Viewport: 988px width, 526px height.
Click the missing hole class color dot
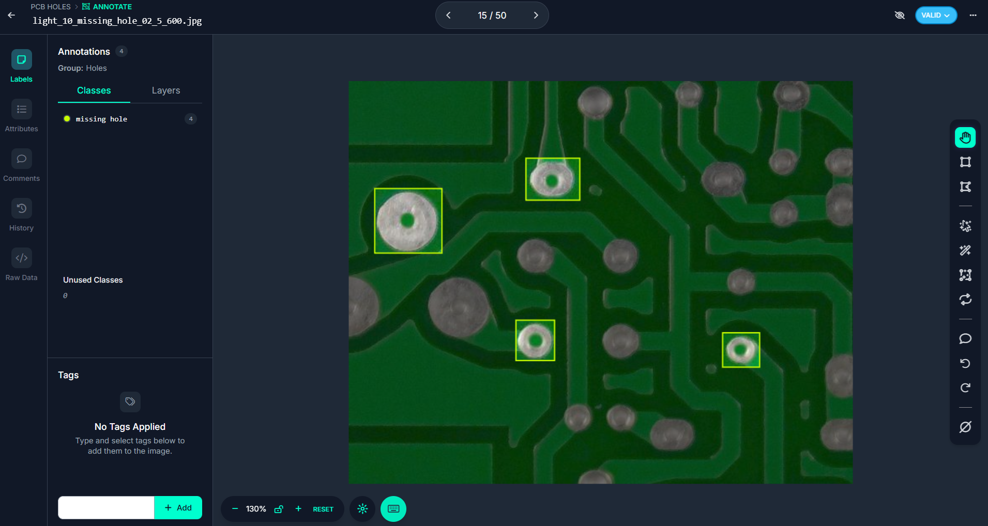coord(67,119)
